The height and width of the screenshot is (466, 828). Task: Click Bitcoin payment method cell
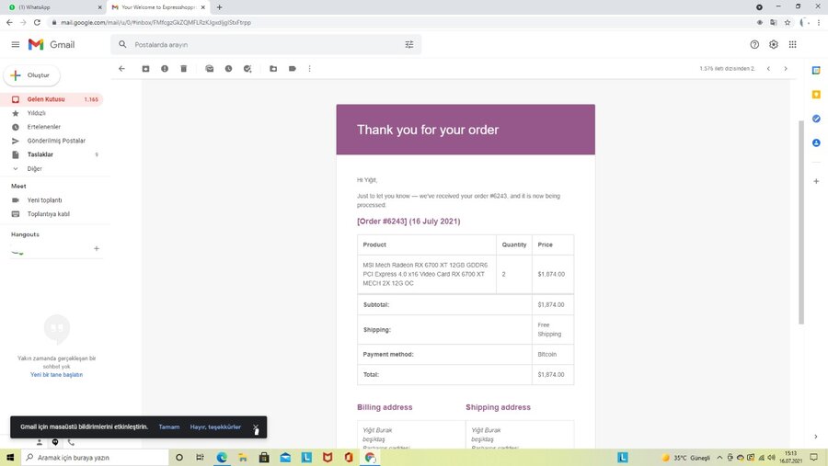(x=552, y=354)
